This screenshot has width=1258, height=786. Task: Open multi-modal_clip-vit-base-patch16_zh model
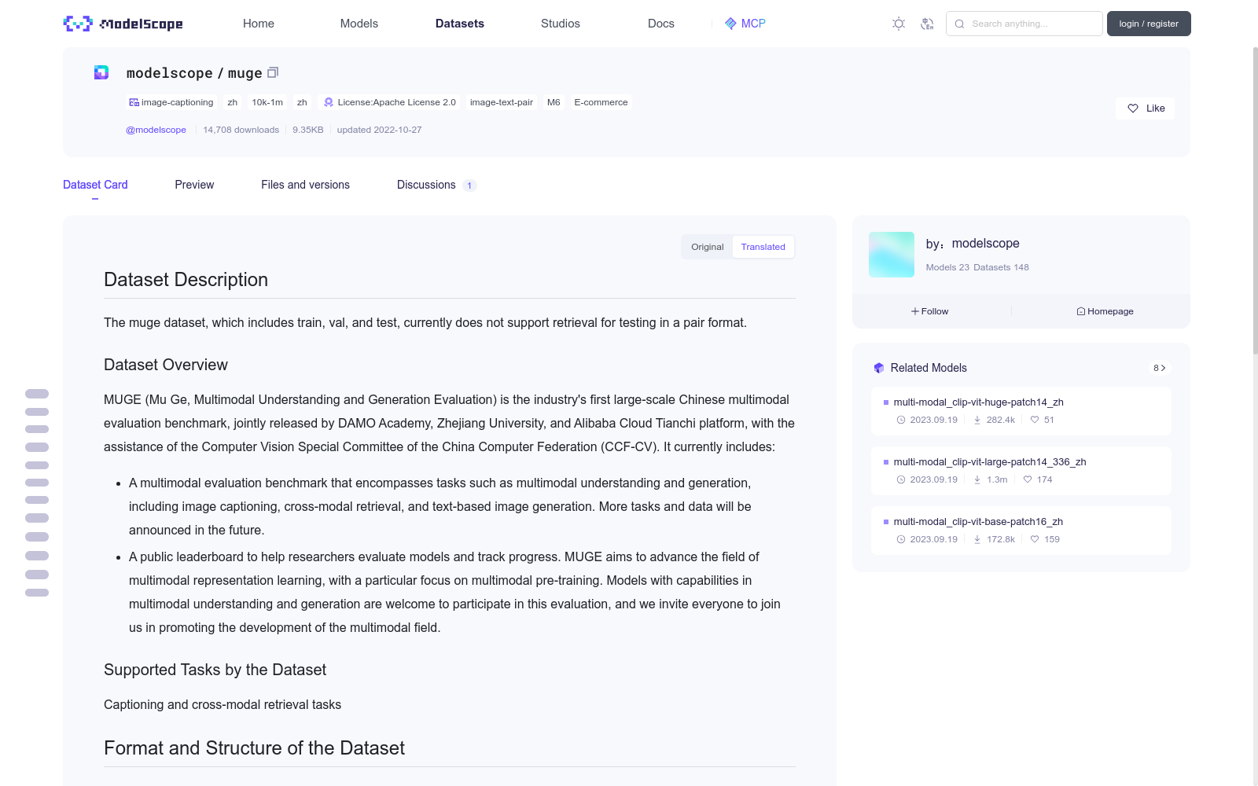(x=1021, y=530)
